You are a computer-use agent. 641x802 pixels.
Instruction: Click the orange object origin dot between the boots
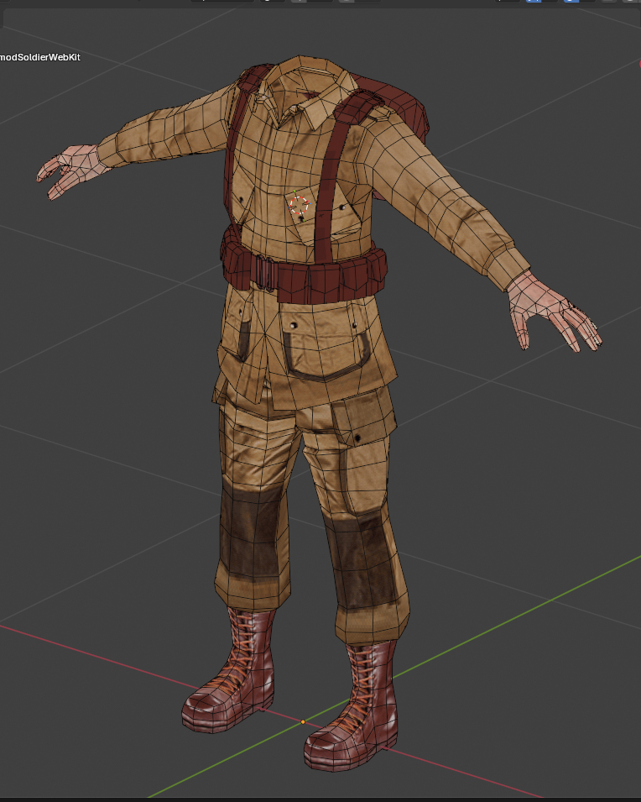(x=303, y=721)
